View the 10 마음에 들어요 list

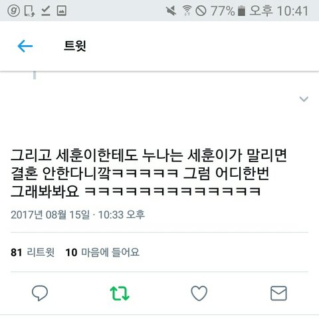pos(102,253)
